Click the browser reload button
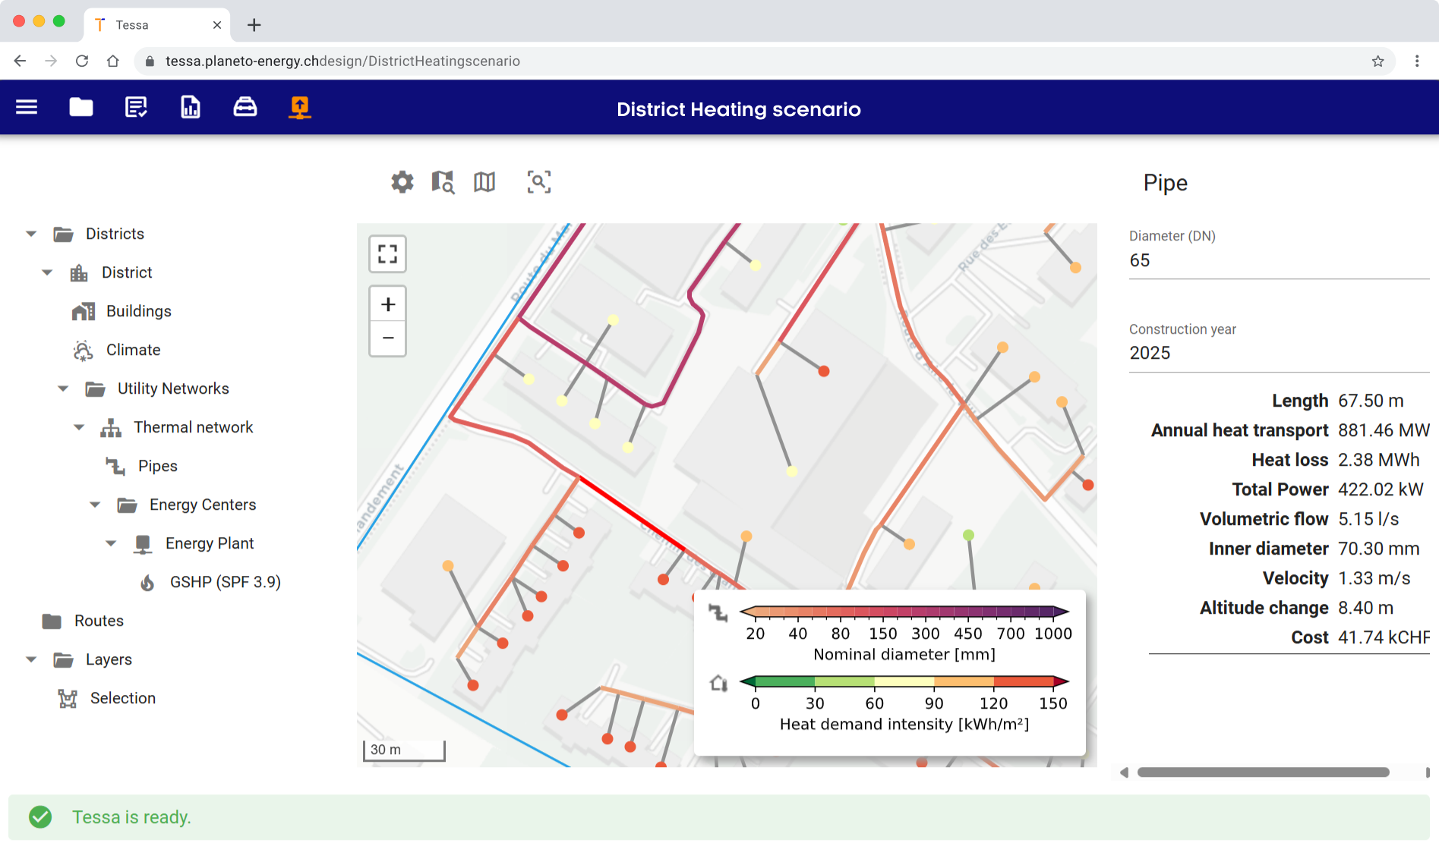 pos(82,61)
